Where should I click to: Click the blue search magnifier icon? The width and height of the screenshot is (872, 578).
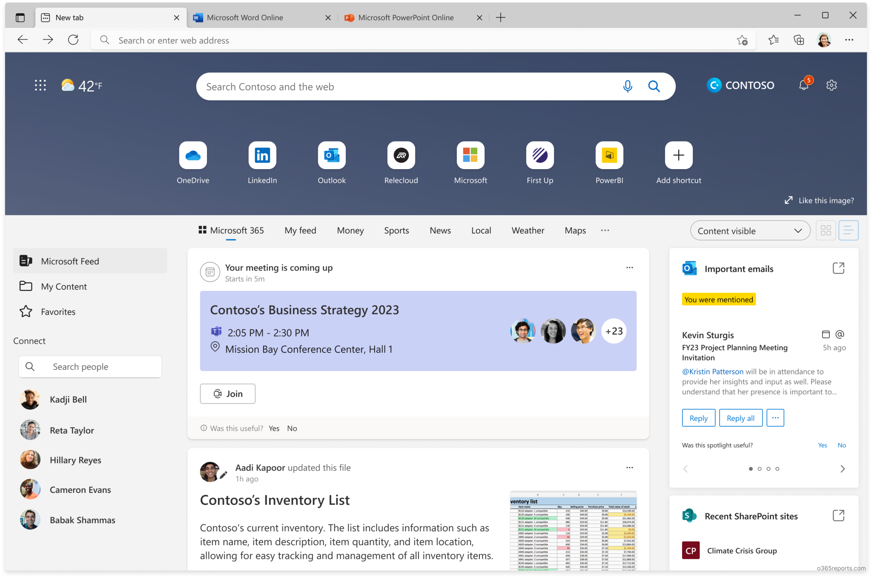[654, 86]
